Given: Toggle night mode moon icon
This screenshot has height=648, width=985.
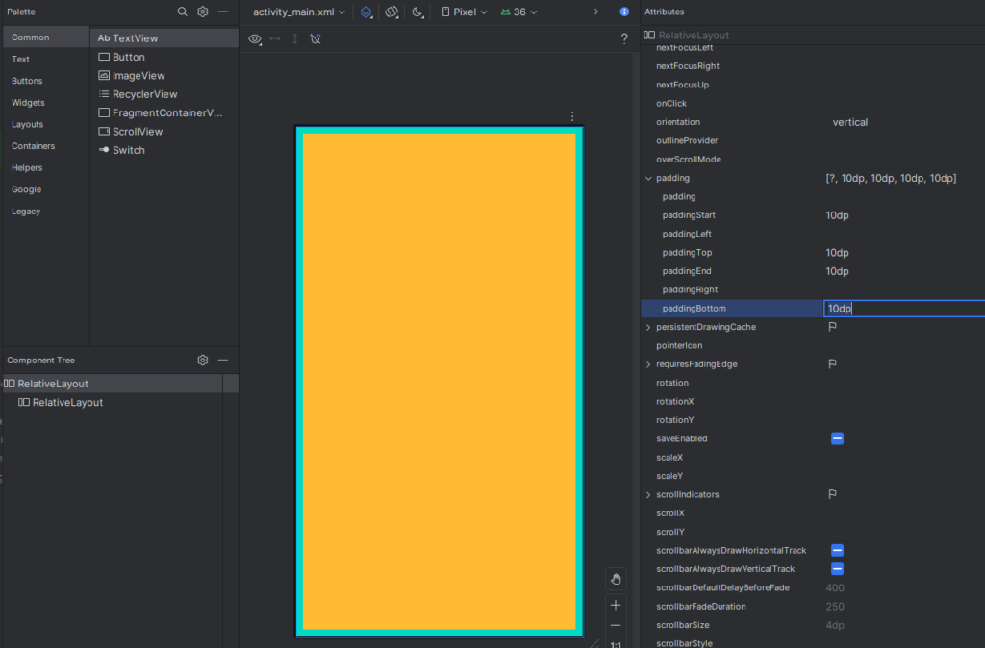Looking at the screenshot, I should click(x=417, y=12).
